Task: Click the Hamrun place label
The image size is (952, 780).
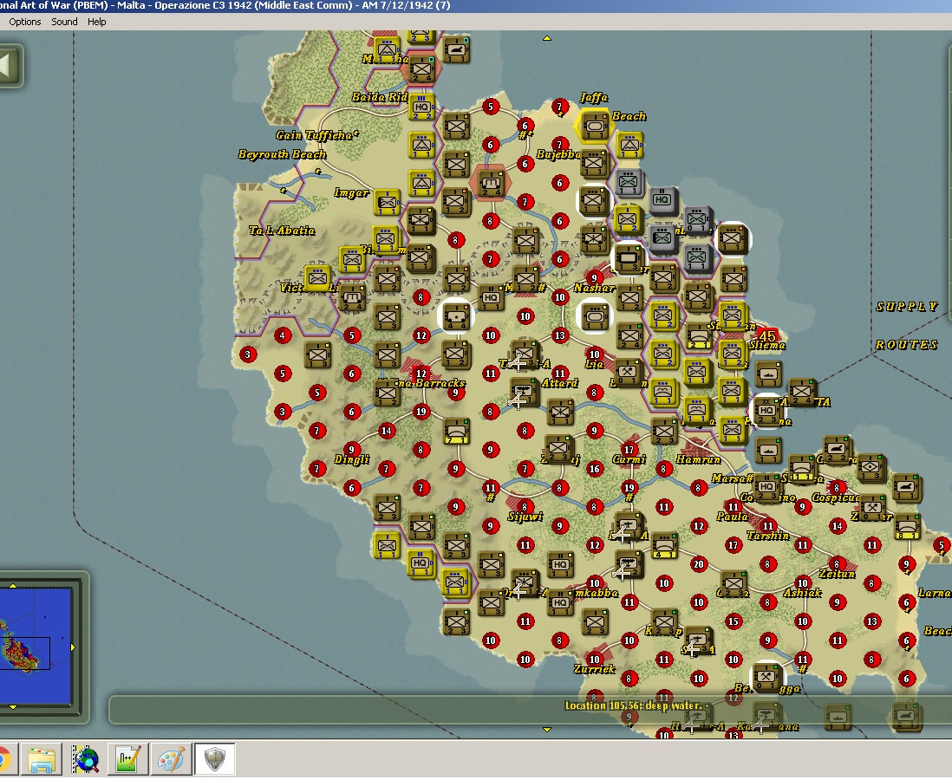Action: (698, 459)
